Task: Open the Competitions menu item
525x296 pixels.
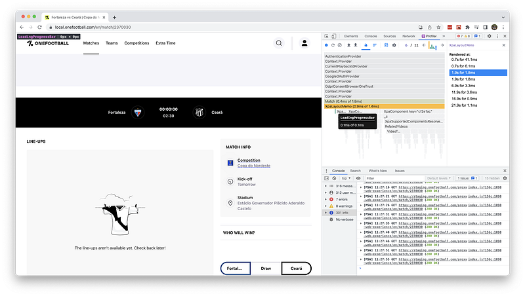Action: pos(136,43)
